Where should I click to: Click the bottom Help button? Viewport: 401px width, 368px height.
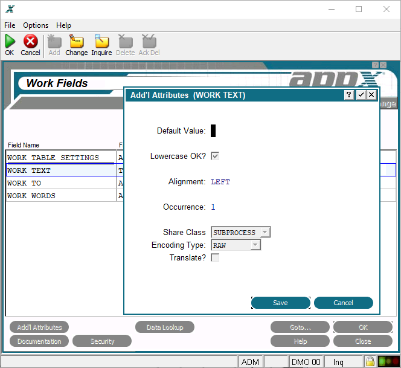[300, 341]
